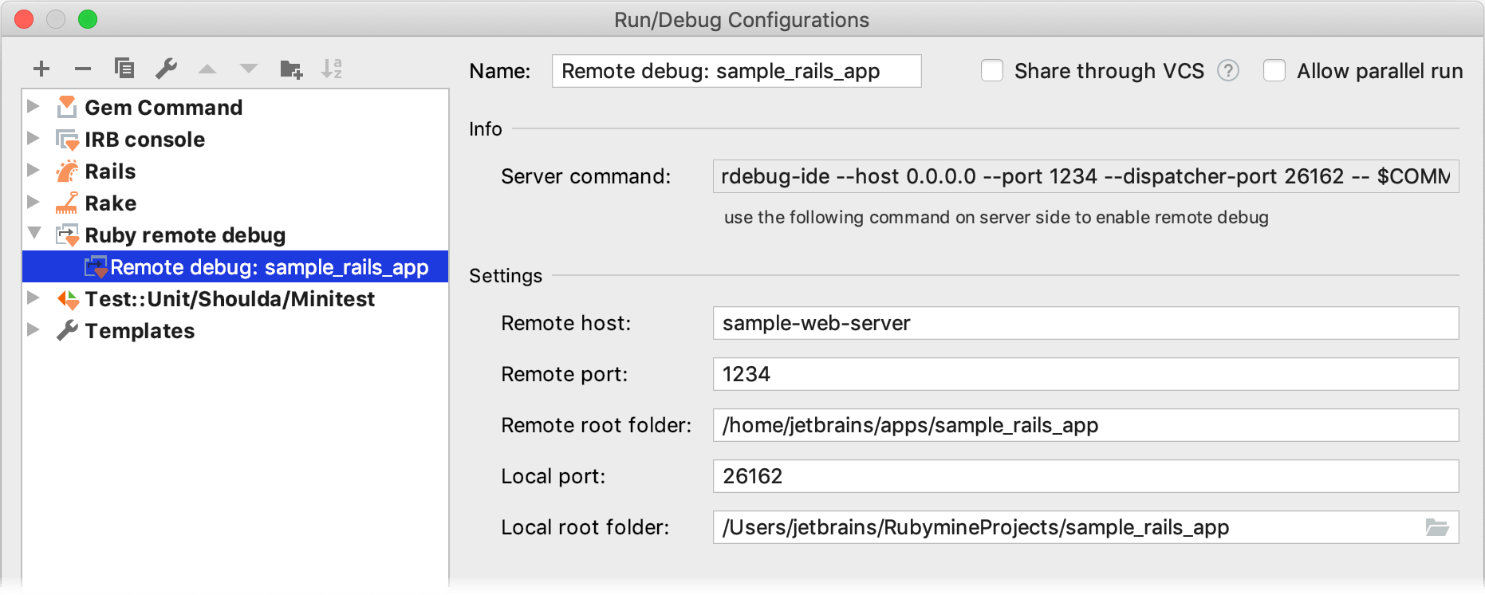
Task: Click the Server command text field
Action: pos(1085,176)
